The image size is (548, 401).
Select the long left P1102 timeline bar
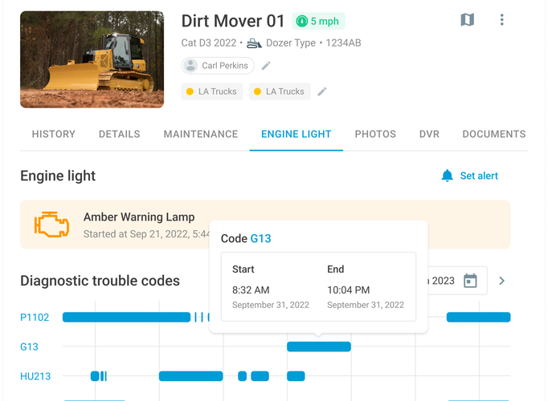126,318
